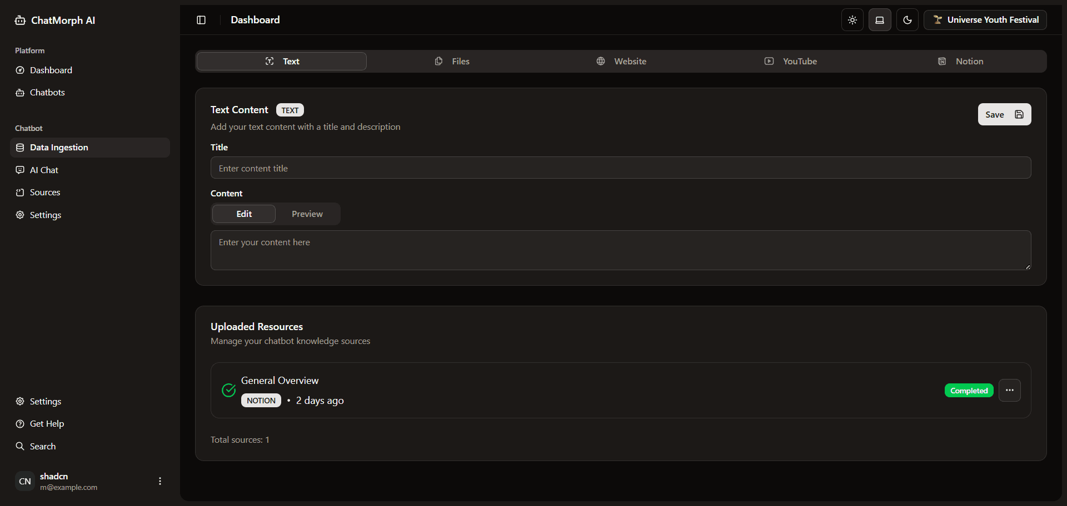Open AI Chat page
1067x506 pixels.
click(x=44, y=170)
